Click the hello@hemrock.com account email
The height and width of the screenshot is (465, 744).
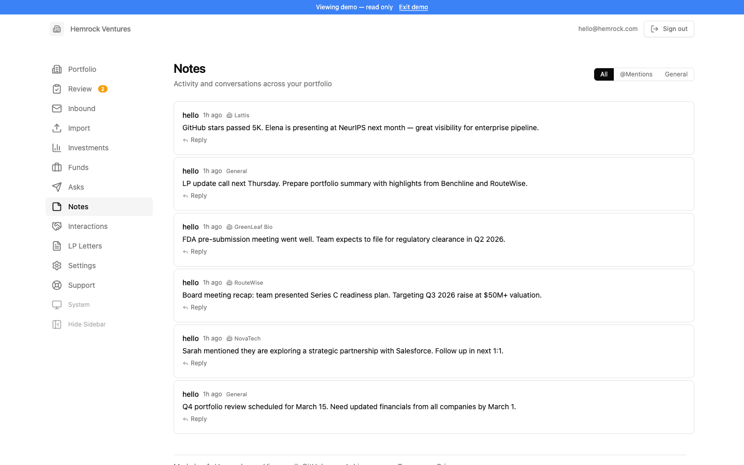[608, 29]
